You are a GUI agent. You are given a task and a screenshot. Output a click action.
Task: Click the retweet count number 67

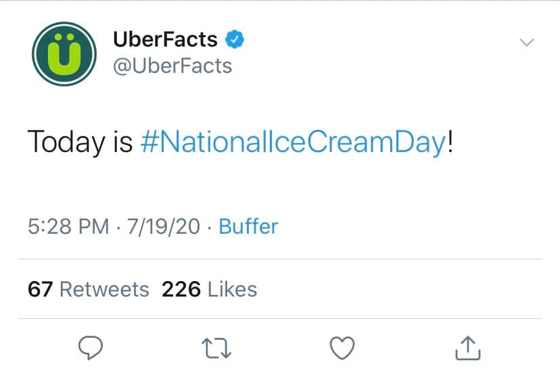point(41,289)
